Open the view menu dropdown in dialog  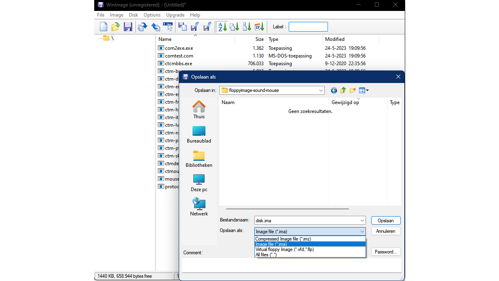(x=364, y=90)
